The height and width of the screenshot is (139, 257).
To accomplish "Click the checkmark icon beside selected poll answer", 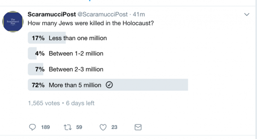I will click(109, 85).
